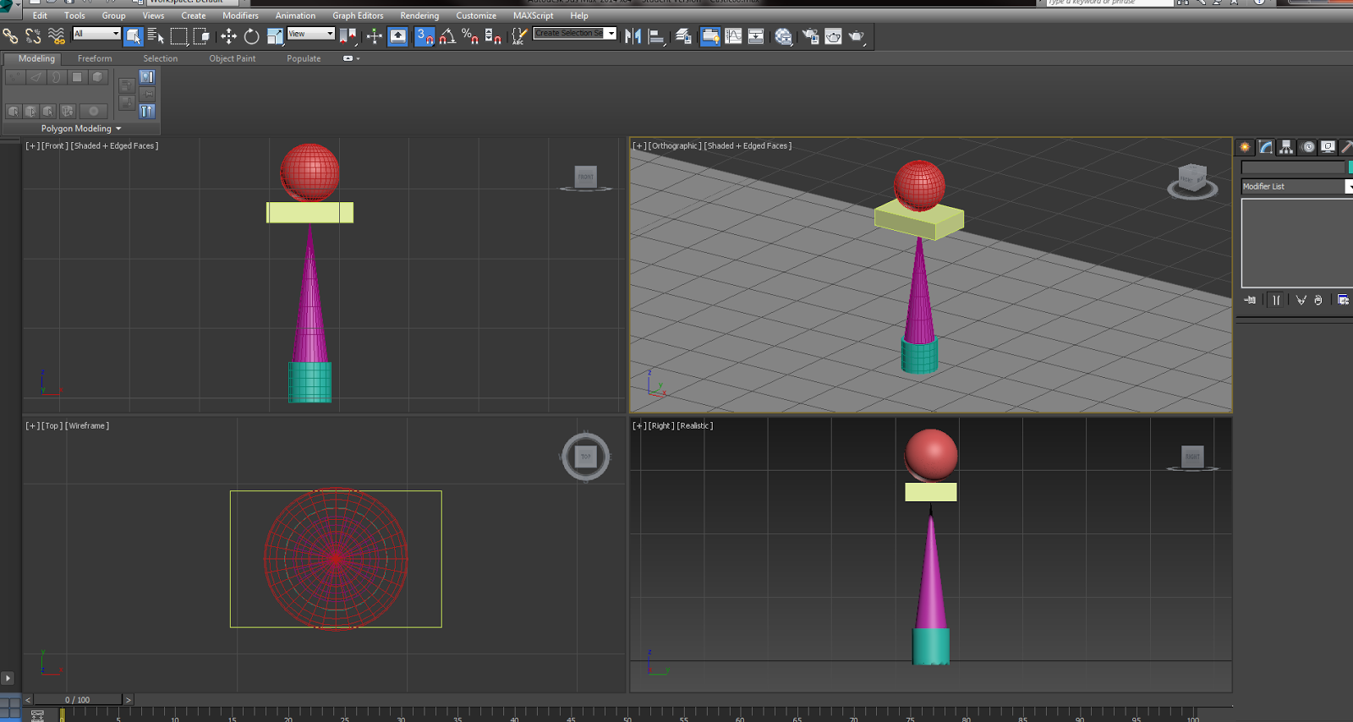Open the Modifiers menu
This screenshot has width=1353, height=722.
(x=240, y=15)
